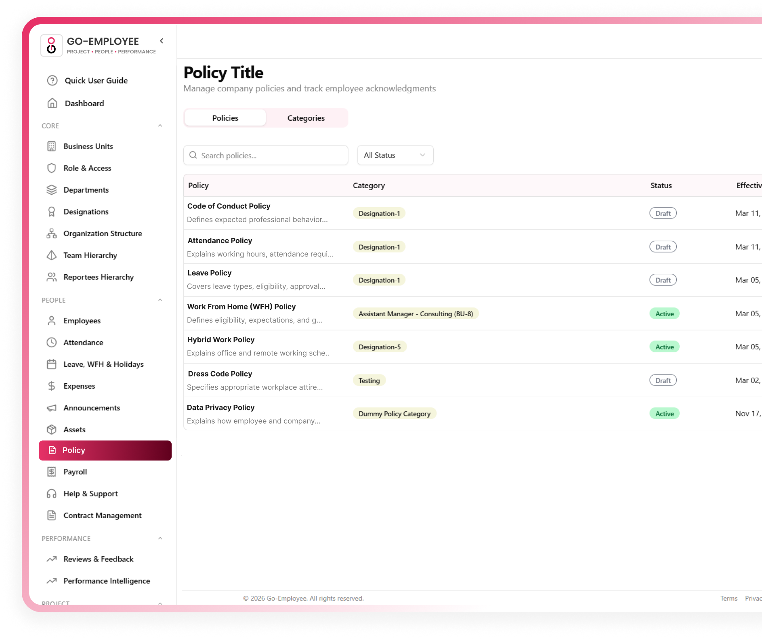The width and height of the screenshot is (762, 639).
Task: Click the Attendance clock icon
Action: click(52, 343)
